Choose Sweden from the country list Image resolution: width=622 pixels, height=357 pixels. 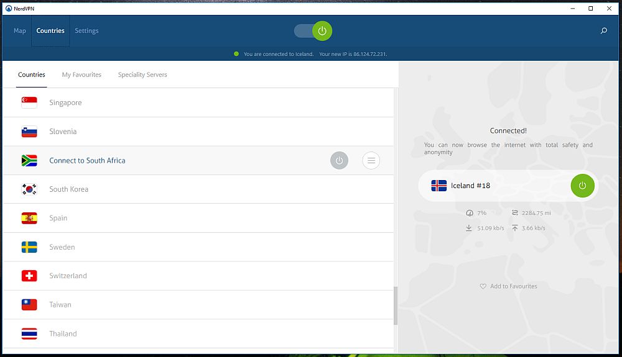coord(198,247)
